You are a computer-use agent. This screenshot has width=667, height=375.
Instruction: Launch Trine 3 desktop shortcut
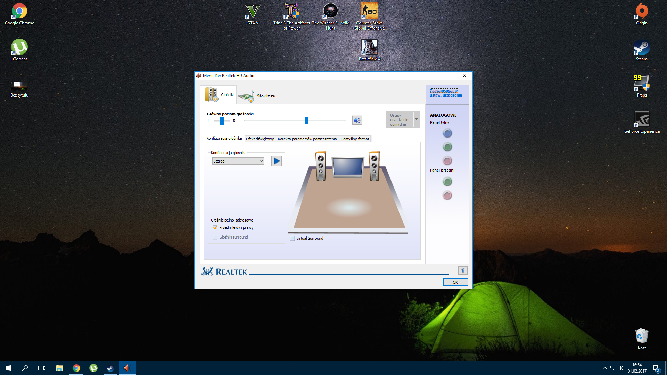point(291,17)
